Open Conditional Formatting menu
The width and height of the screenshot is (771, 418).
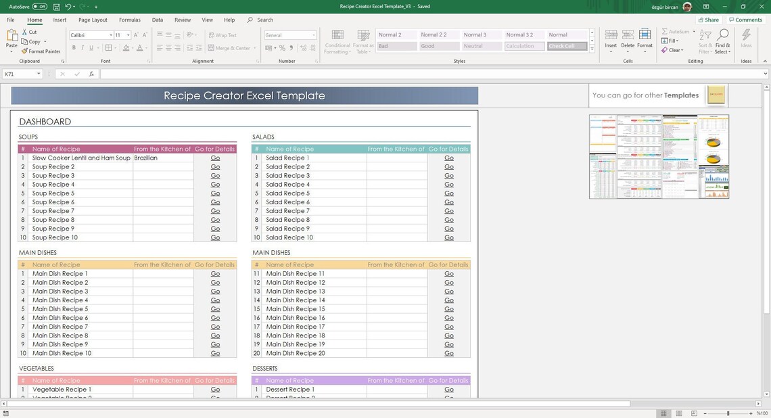click(x=337, y=42)
